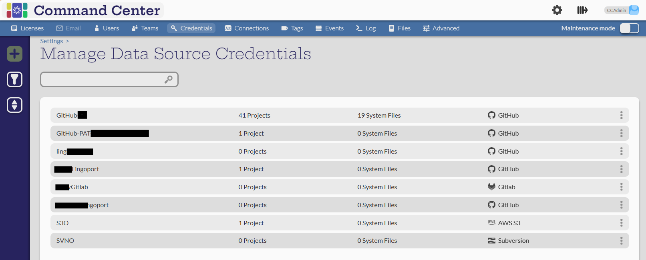The height and width of the screenshot is (260, 646).
Task: Click the Settings breadcrumb link
Action: tap(51, 41)
